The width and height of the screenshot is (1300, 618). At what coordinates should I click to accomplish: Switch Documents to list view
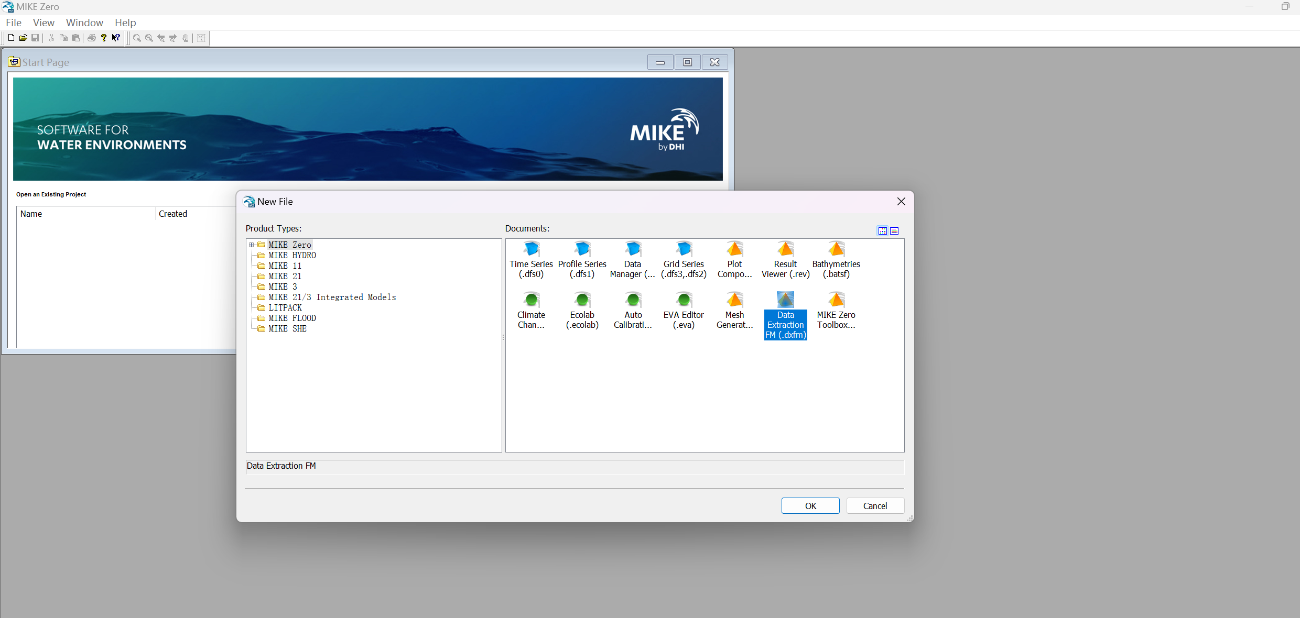tap(894, 231)
